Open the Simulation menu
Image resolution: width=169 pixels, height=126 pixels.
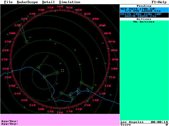[70, 2]
